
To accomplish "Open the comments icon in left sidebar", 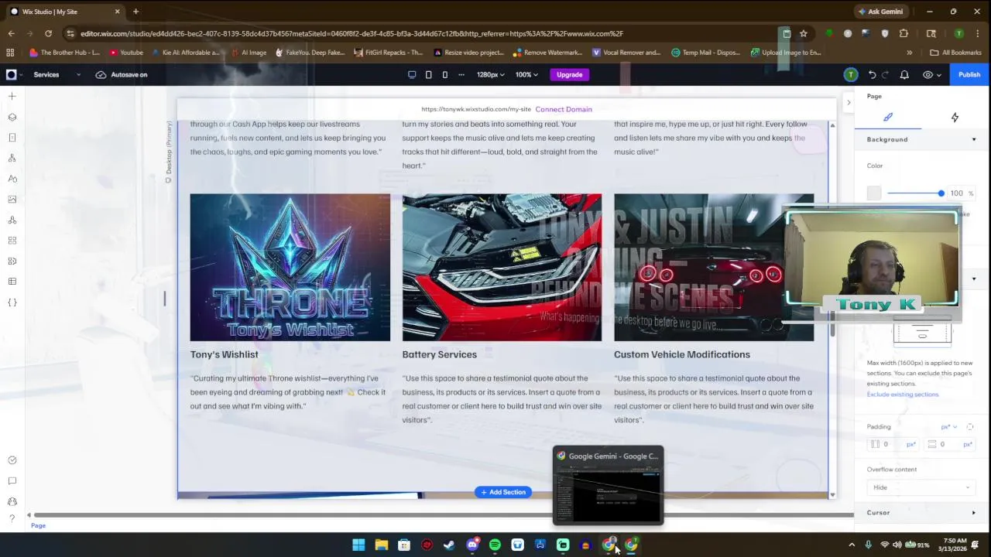I will coord(12,481).
